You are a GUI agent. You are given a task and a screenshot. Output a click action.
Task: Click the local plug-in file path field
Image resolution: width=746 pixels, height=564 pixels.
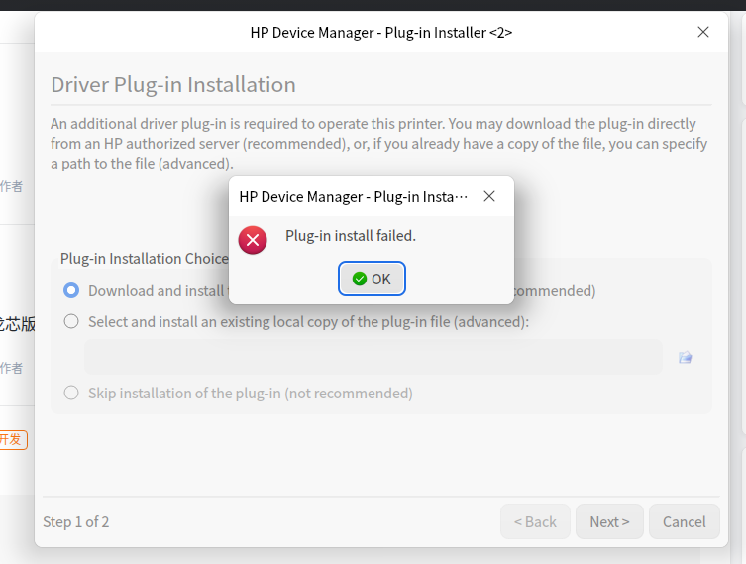click(373, 357)
